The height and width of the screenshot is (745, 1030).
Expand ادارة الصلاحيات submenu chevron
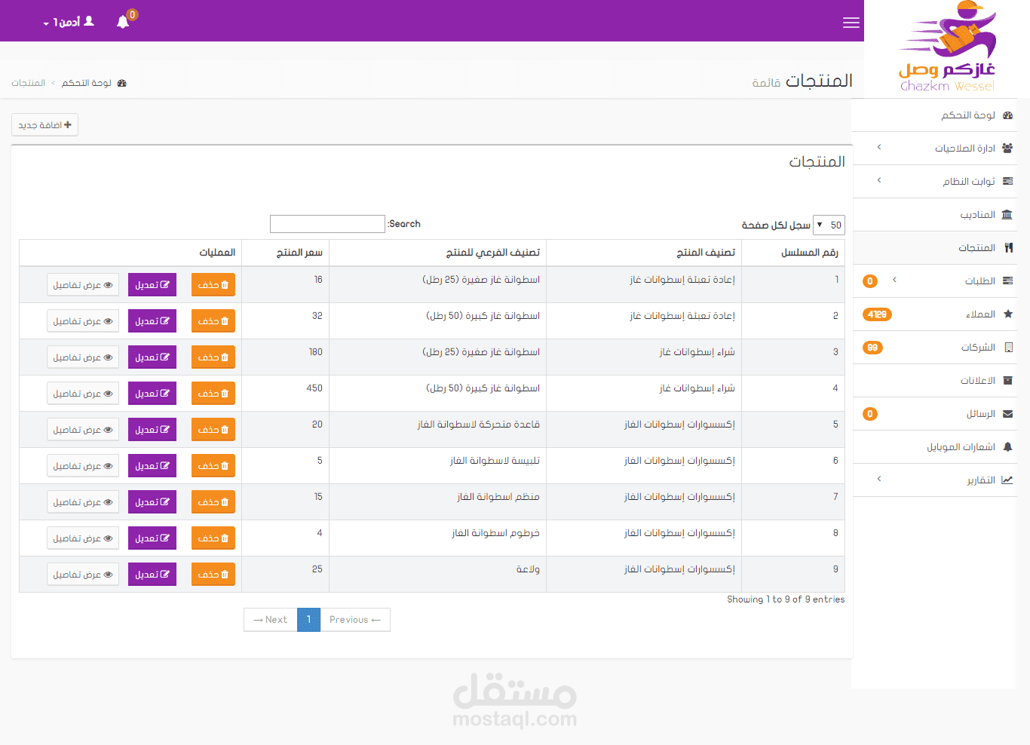[x=879, y=147]
